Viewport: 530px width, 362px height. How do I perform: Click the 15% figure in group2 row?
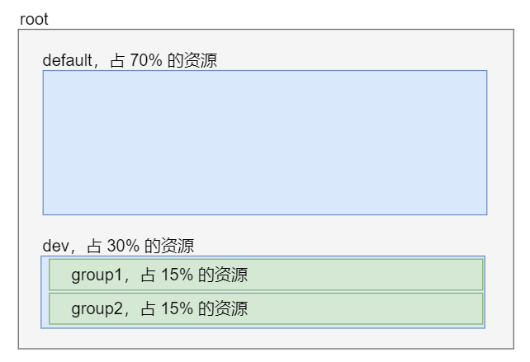177,308
